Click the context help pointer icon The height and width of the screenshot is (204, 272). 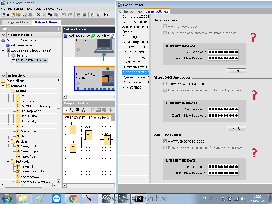pos(106,15)
